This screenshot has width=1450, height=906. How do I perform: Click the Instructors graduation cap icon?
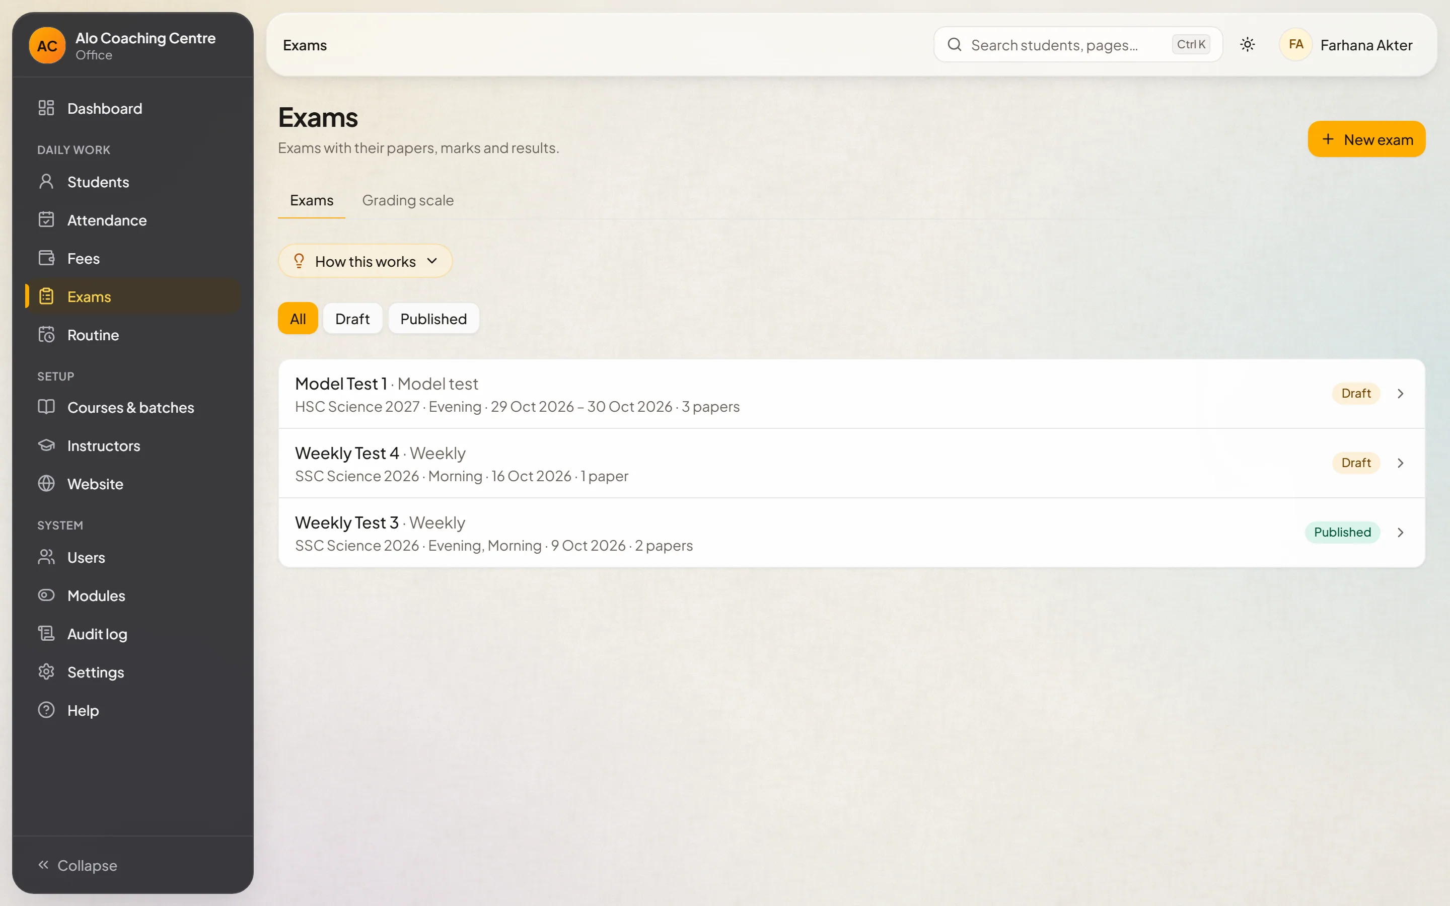click(46, 445)
